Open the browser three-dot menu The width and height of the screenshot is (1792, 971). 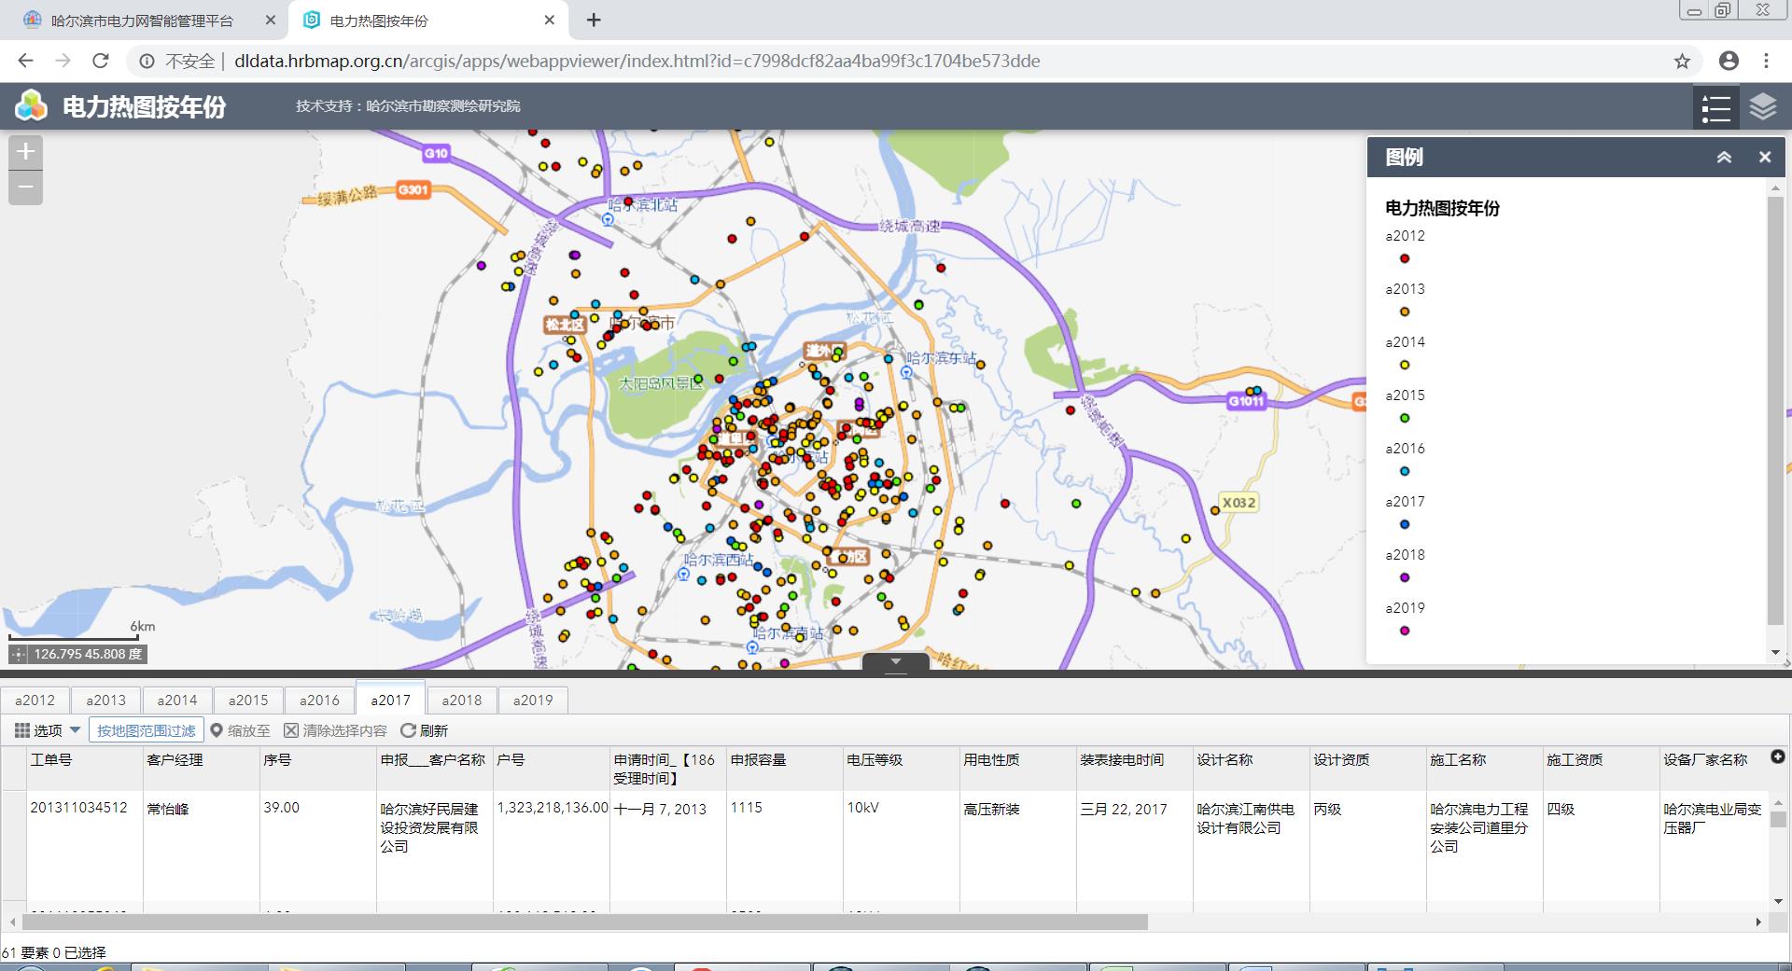[x=1766, y=61]
